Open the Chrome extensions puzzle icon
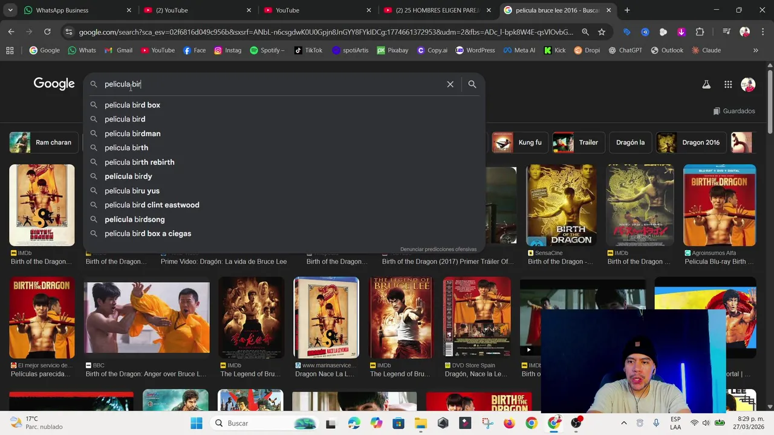 click(700, 32)
